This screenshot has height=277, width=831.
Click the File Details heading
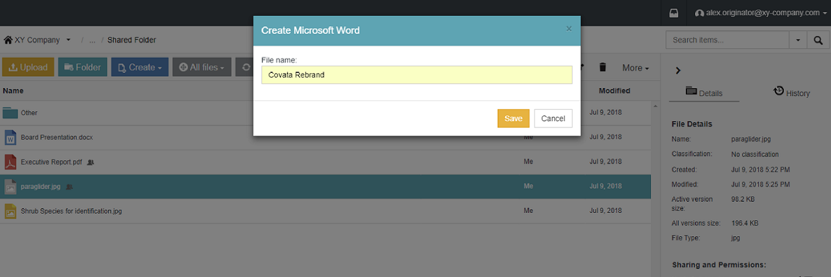(692, 124)
